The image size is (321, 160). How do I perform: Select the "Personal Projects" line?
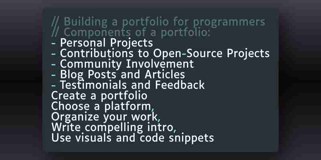click(102, 43)
